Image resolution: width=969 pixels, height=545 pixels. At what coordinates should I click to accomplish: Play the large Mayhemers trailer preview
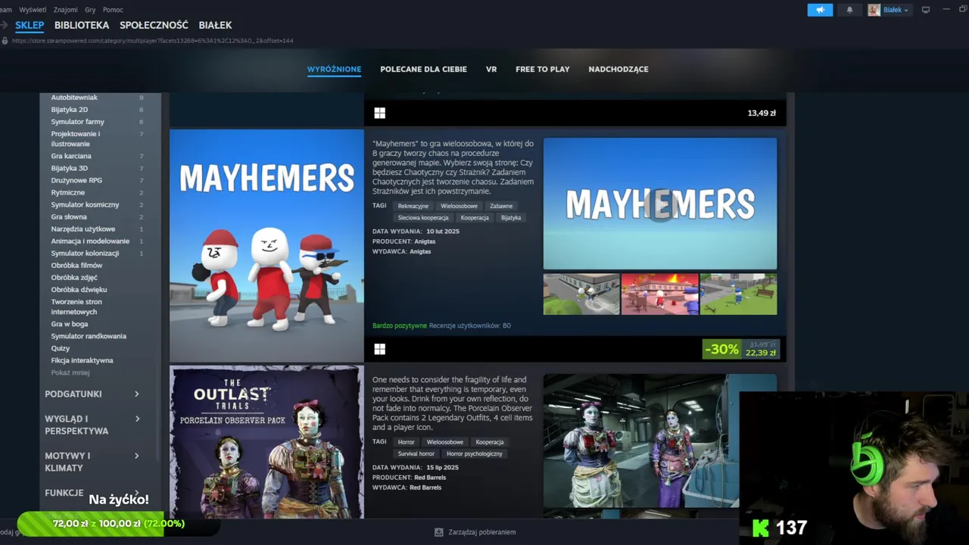(x=660, y=204)
